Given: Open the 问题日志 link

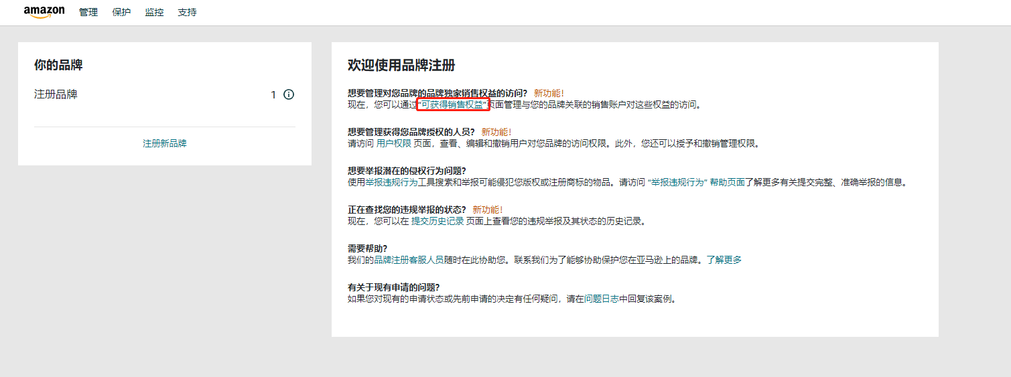Looking at the screenshot, I should (602, 299).
